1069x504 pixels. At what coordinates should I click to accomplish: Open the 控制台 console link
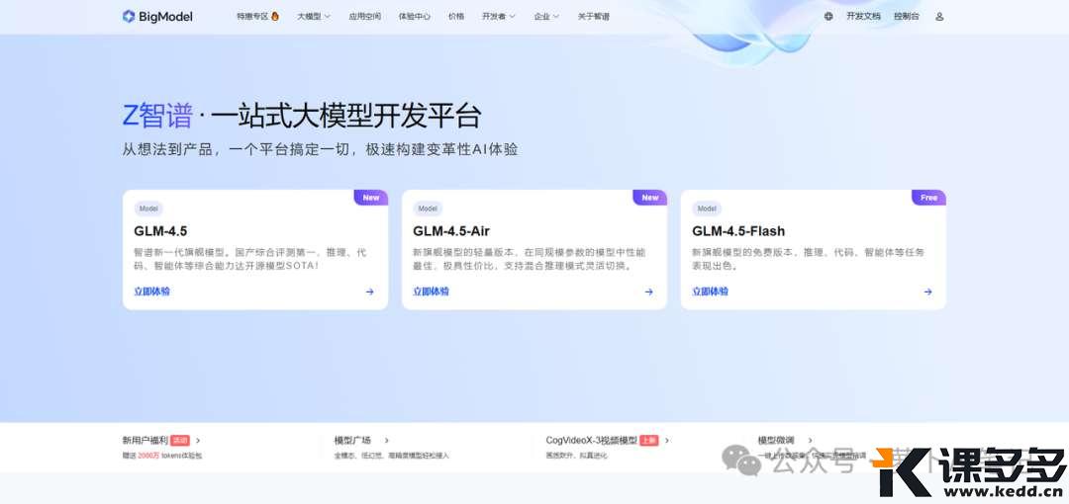(x=906, y=17)
